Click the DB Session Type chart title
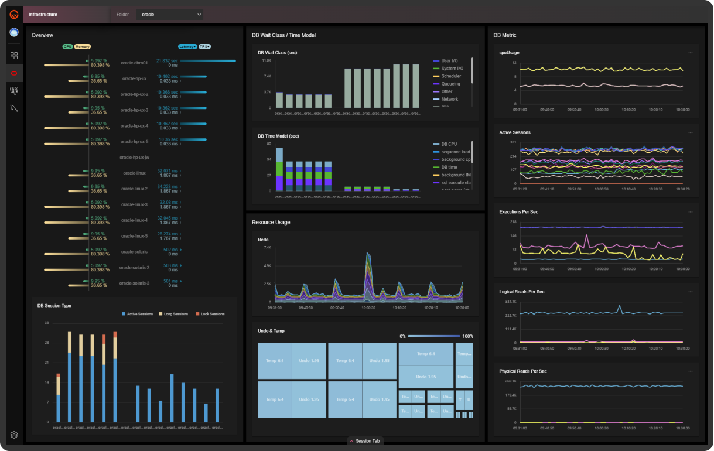Viewport: 714px width, 451px height. (54, 305)
